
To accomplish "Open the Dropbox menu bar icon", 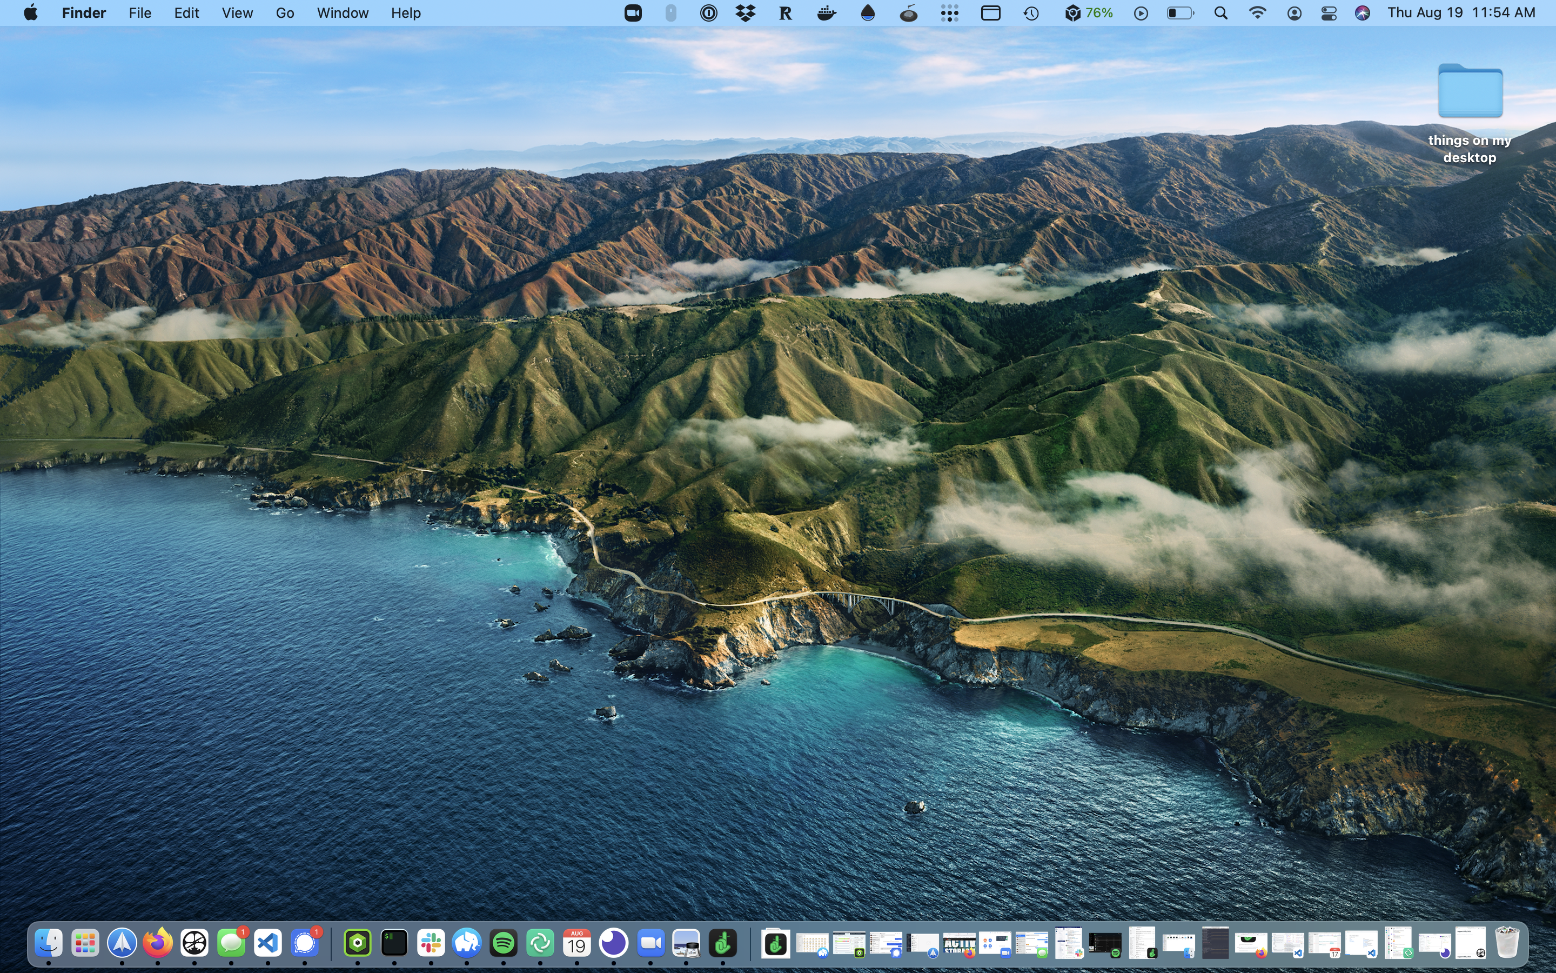I will [745, 13].
